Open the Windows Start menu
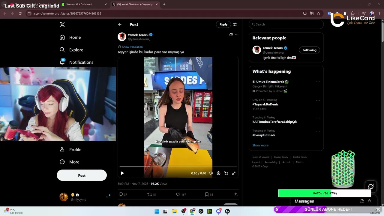 pyautogui.click(x=157, y=211)
